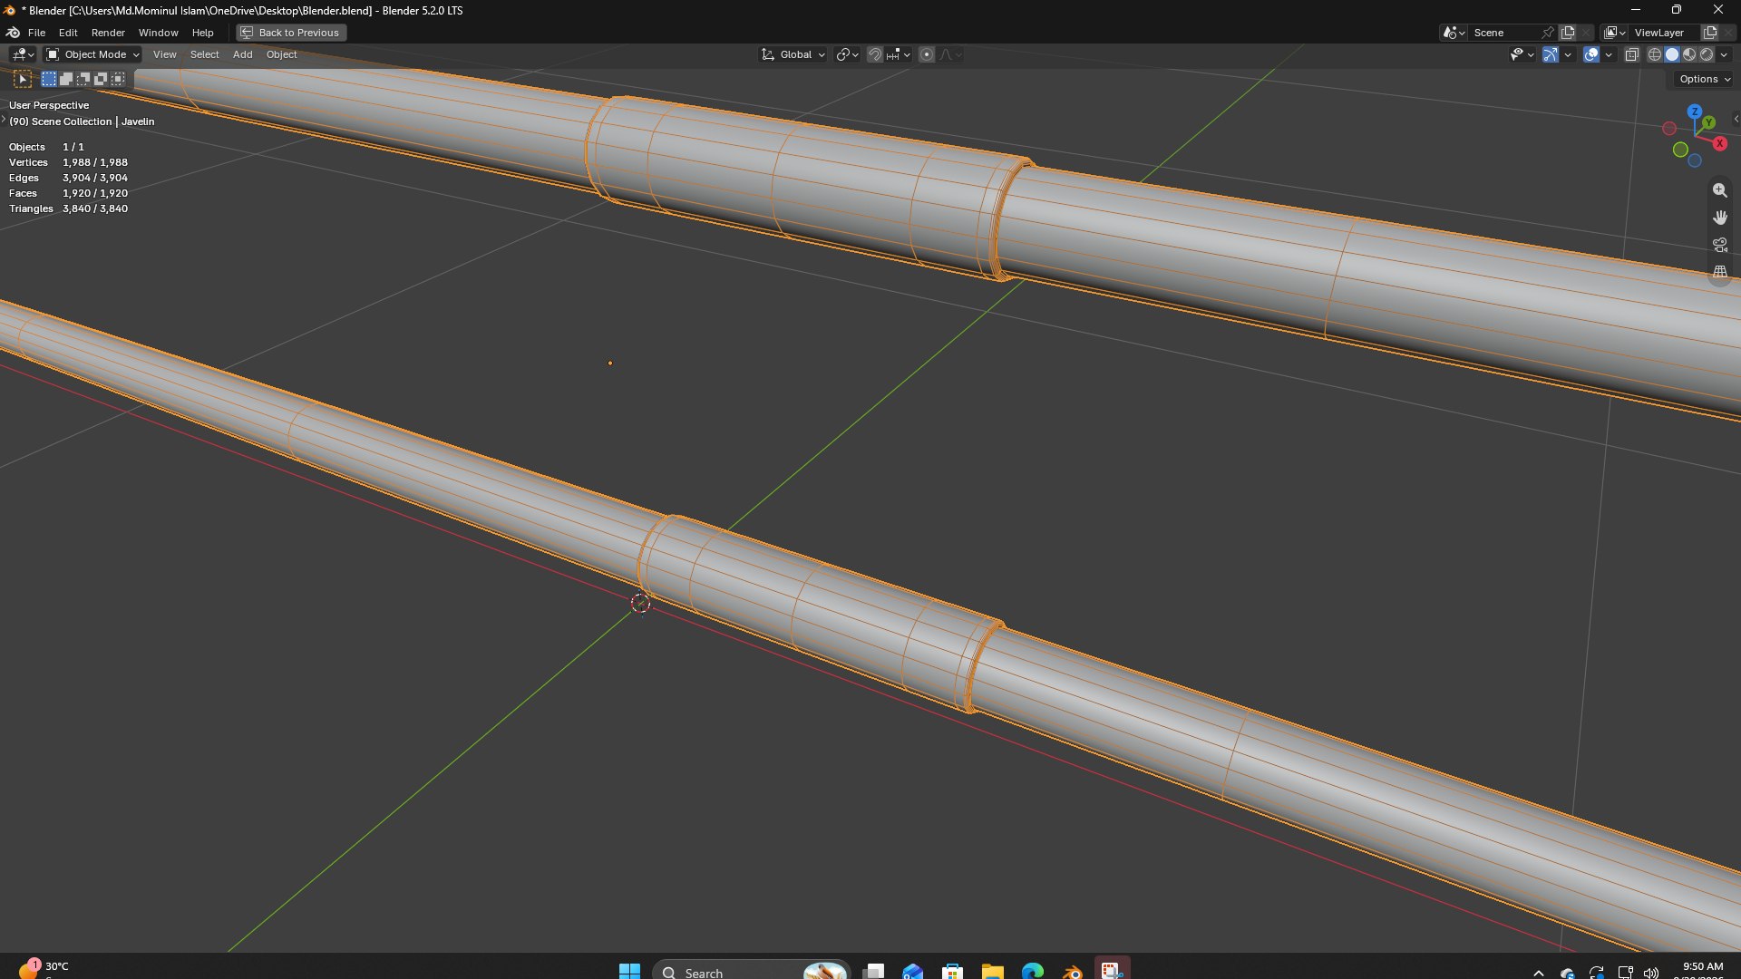This screenshot has height=979, width=1741.
Task: Open the snapping options dropdown
Action: click(x=900, y=54)
